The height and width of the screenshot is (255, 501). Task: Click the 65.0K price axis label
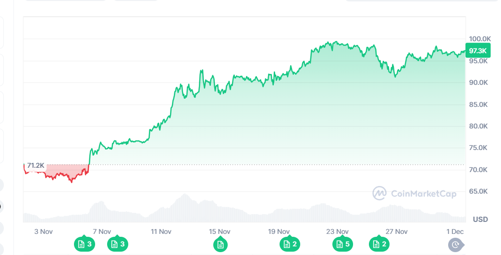click(x=478, y=191)
